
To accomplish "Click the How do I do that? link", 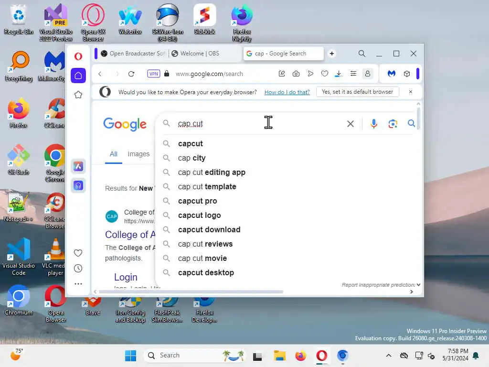I will coord(287,92).
